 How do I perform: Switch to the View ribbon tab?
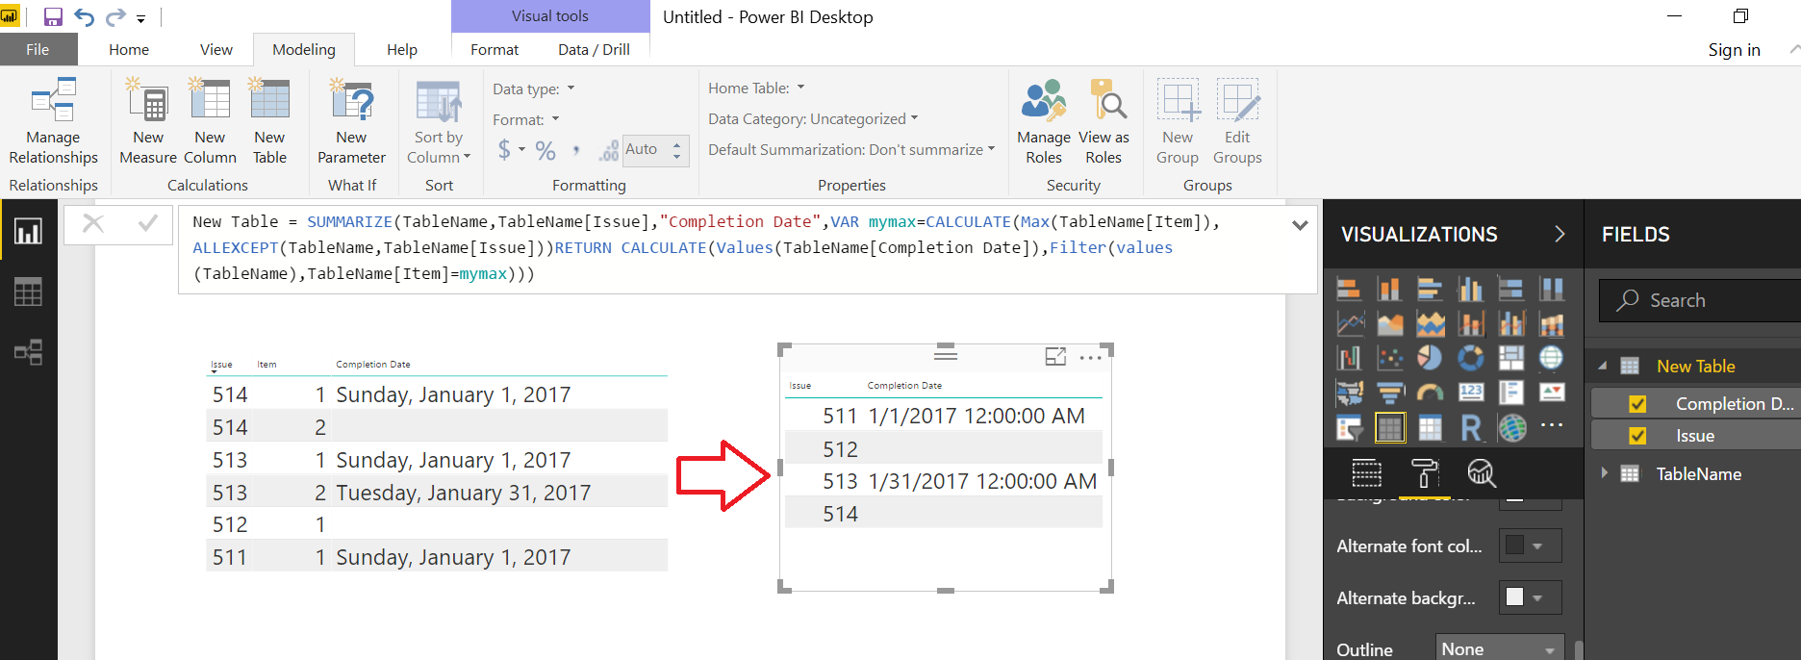(216, 50)
